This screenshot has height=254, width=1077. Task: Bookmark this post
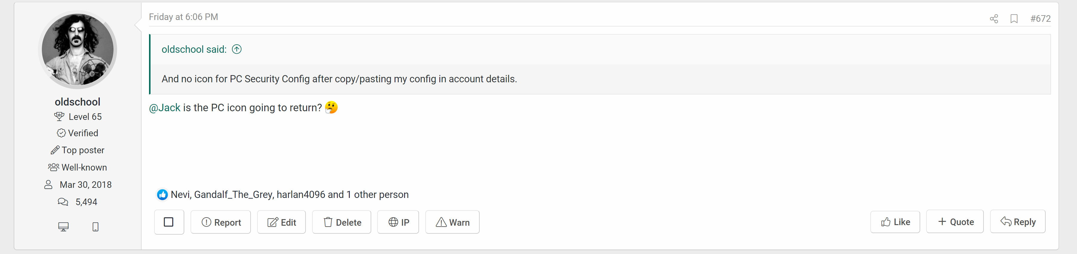[1014, 19]
